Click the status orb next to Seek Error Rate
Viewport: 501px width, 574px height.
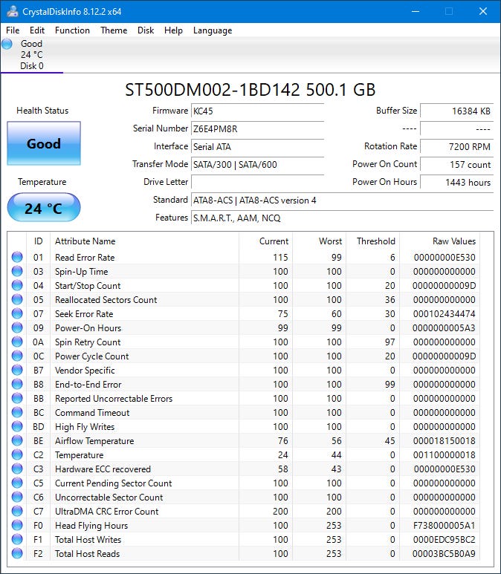[17, 314]
